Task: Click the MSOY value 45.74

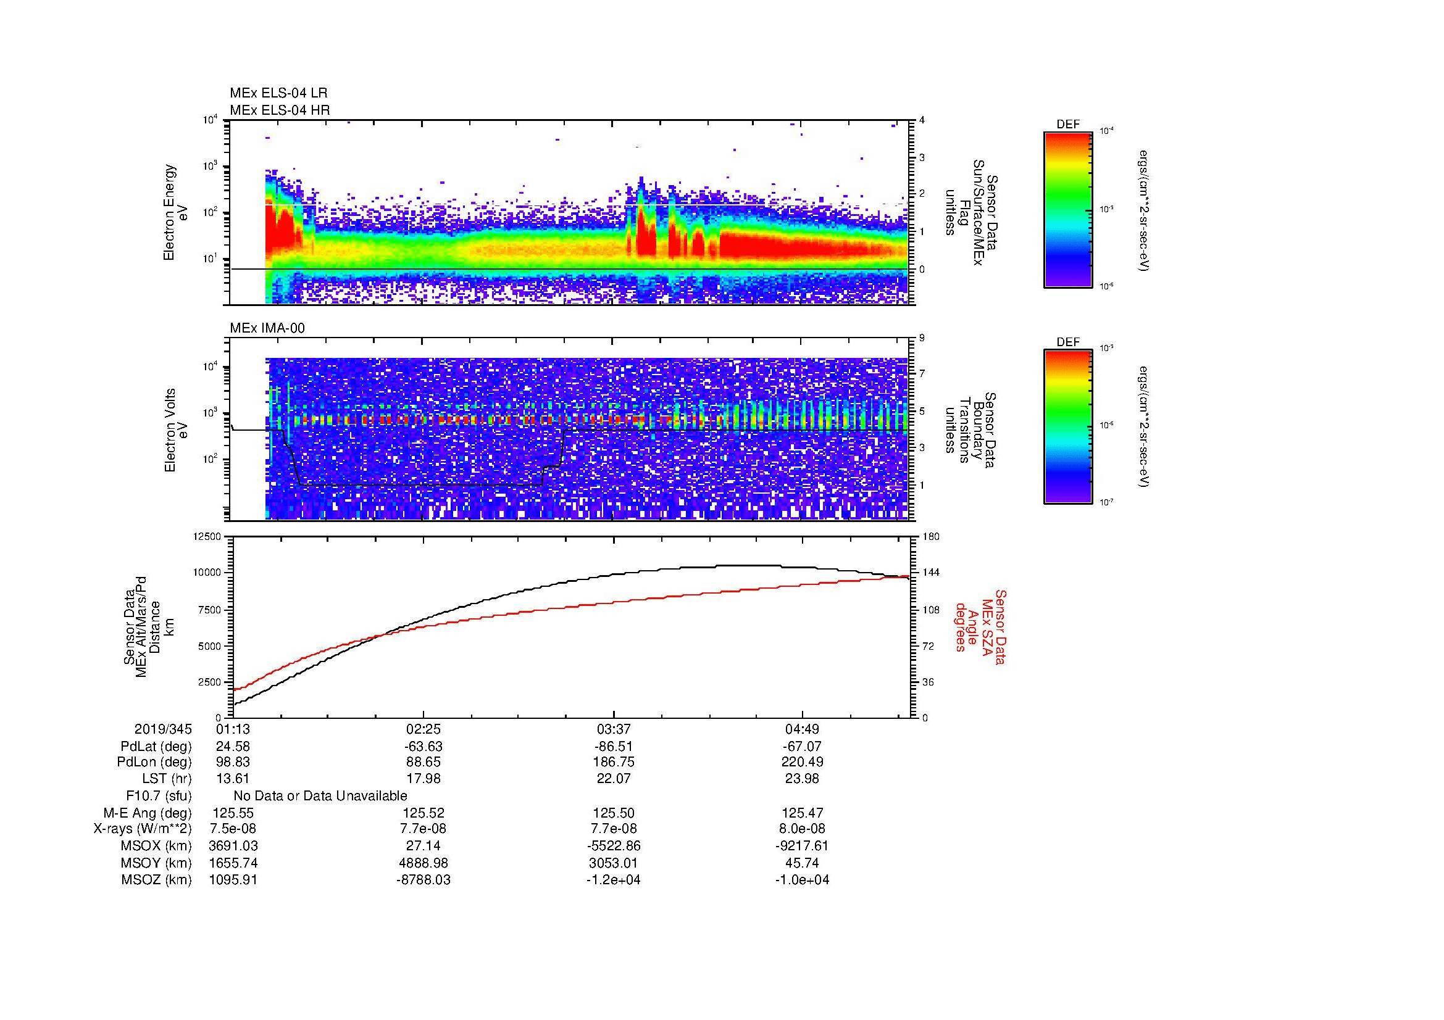Action: click(802, 863)
